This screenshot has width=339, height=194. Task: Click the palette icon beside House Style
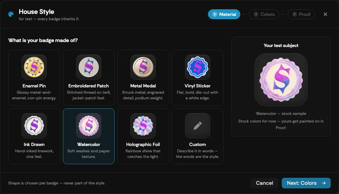tap(11, 14)
